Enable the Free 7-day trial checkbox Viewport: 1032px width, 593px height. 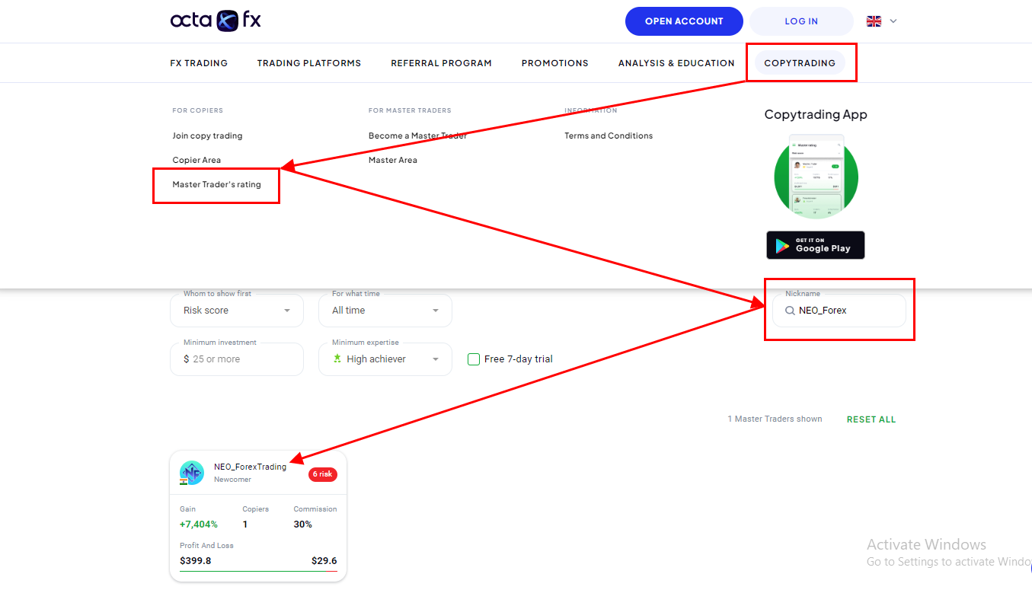[x=474, y=359]
